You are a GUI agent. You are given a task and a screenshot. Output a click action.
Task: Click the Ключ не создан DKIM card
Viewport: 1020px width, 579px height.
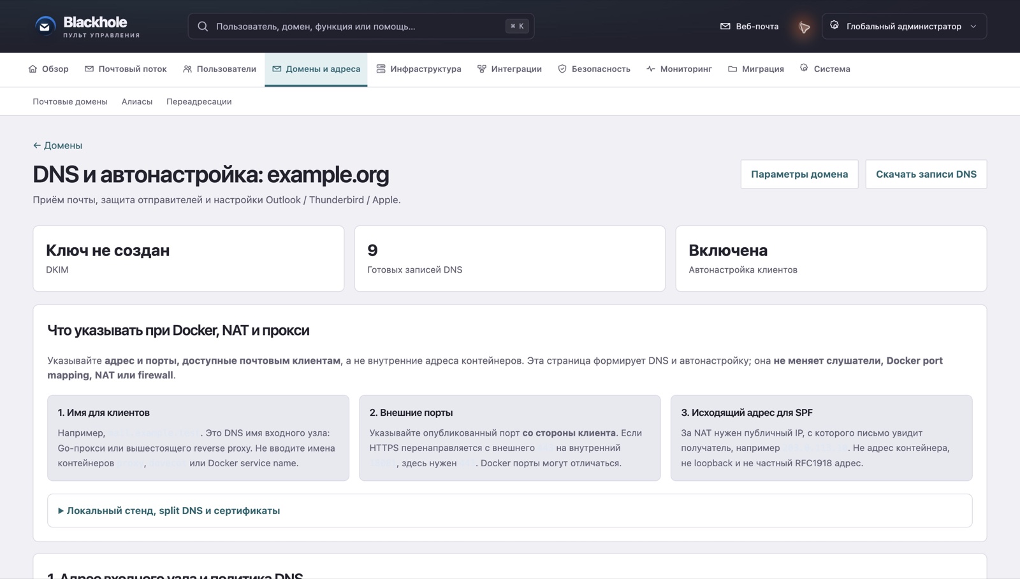(x=189, y=259)
